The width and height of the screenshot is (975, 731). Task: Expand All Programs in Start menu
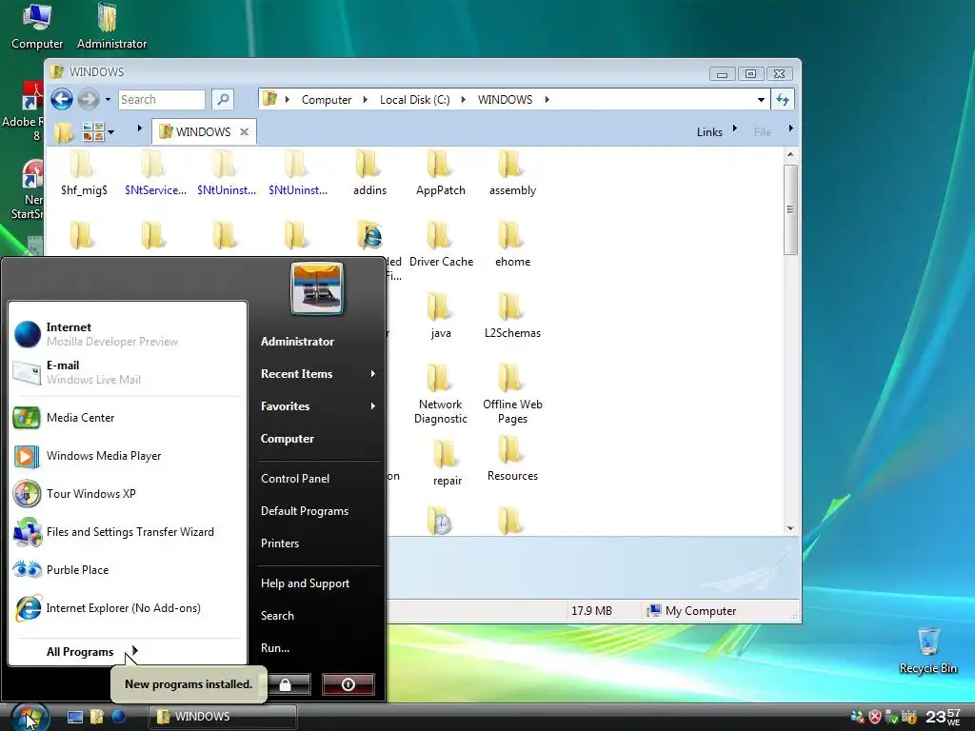point(92,651)
